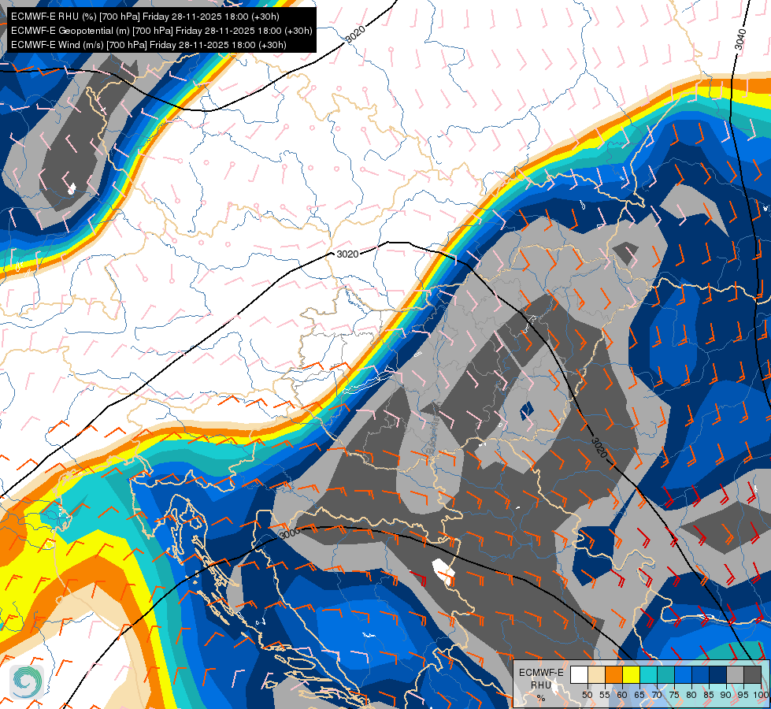The width and height of the screenshot is (771, 709).
Task: Click the legend tick value 50
Action: [x=587, y=695]
